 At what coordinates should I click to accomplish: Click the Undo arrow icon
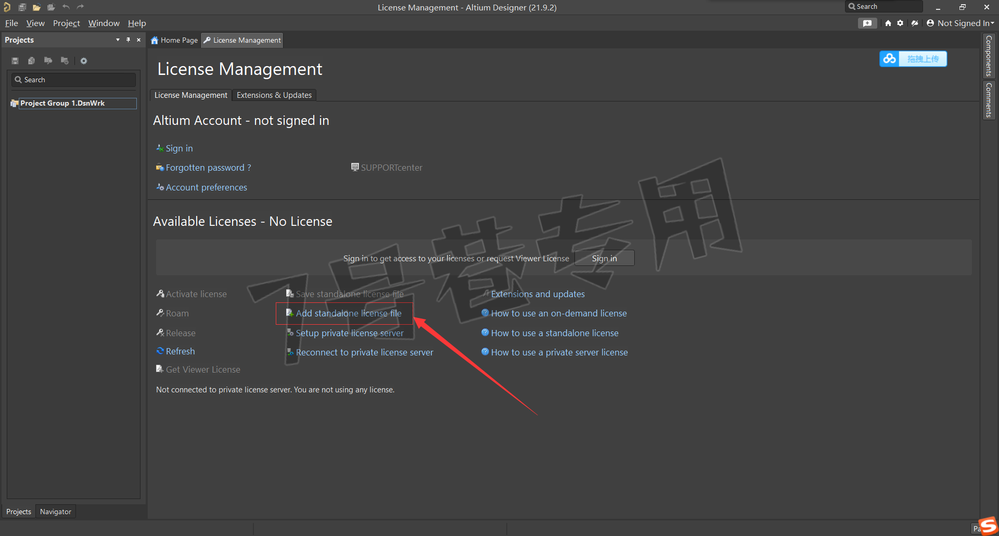coord(66,7)
